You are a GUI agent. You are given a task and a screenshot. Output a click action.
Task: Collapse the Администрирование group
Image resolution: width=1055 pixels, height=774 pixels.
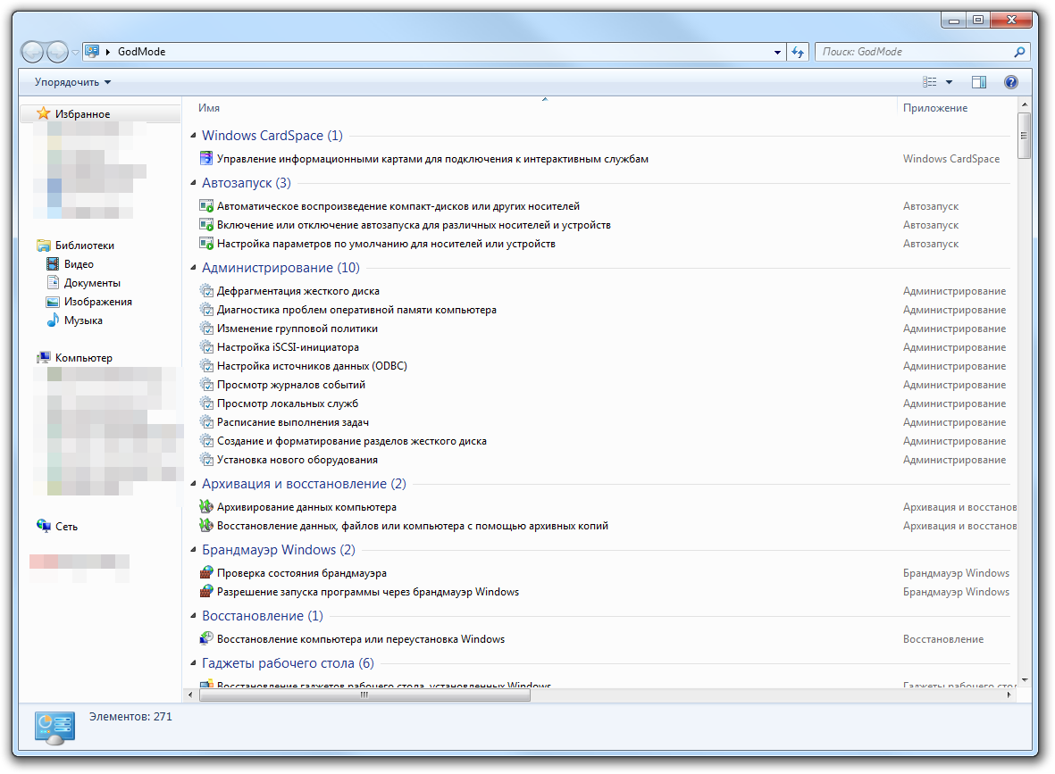[x=193, y=267]
